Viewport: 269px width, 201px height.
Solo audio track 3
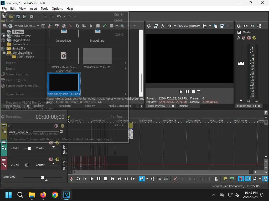[x=57, y=159]
